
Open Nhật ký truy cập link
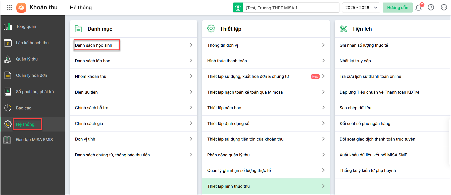355,61
